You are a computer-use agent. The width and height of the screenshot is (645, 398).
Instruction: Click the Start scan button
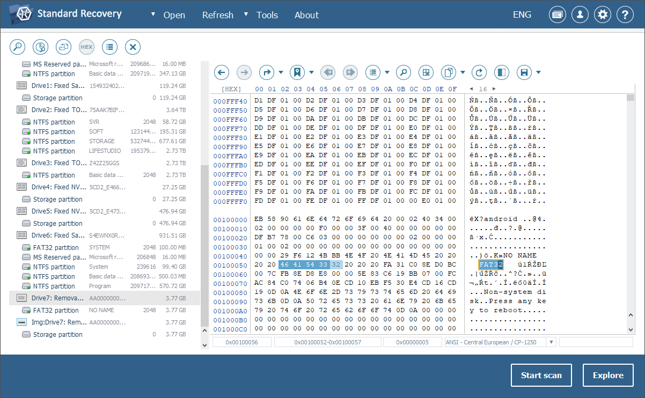pos(541,375)
